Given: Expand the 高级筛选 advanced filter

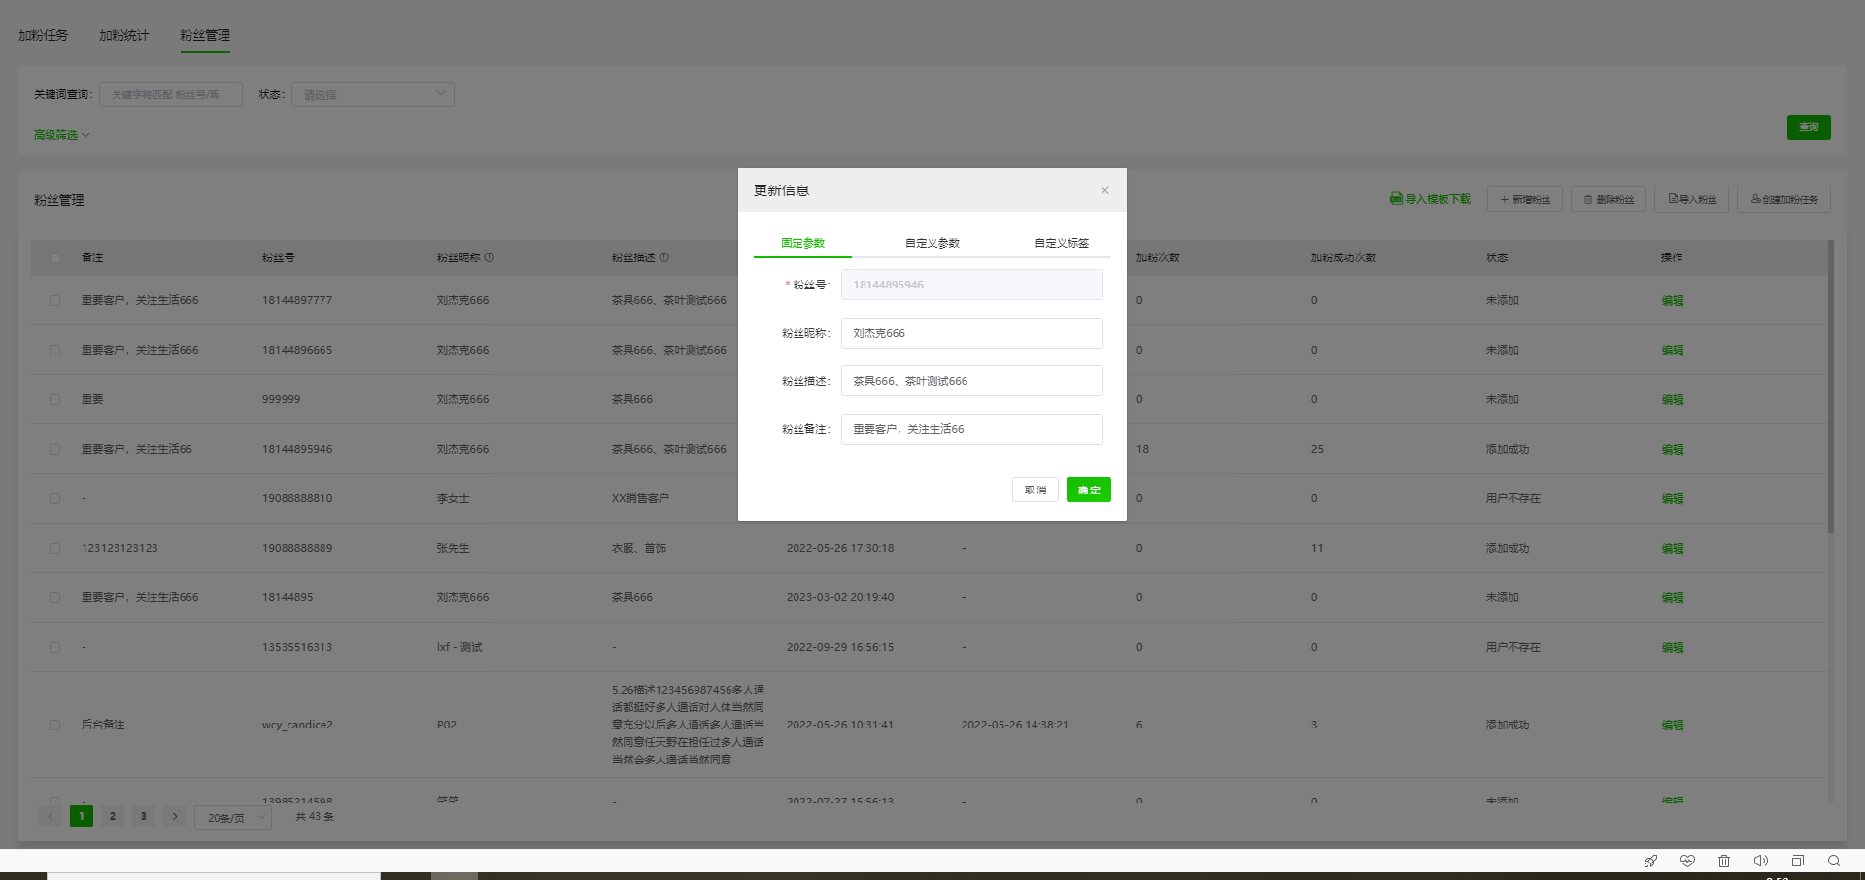Looking at the screenshot, I should coord(61,135).
